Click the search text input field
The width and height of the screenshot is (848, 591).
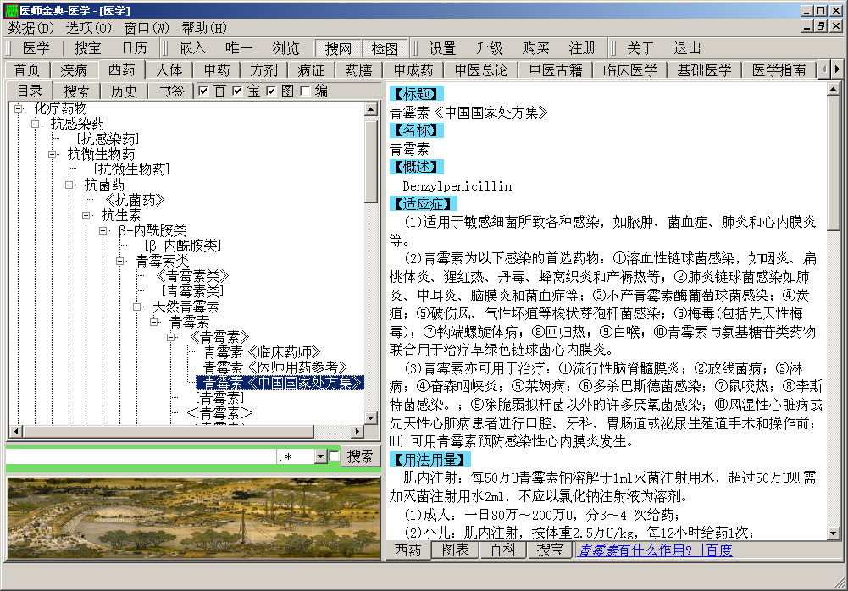pyautogui.click(x=141, y=457)
